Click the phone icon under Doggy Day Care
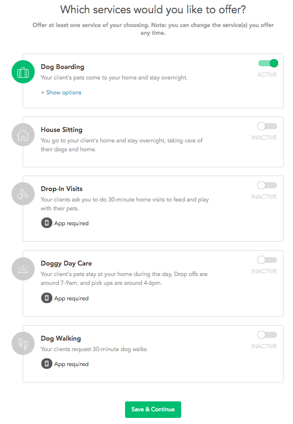The width and height of the screenshot is (293, 424). [x=47, y=298]
